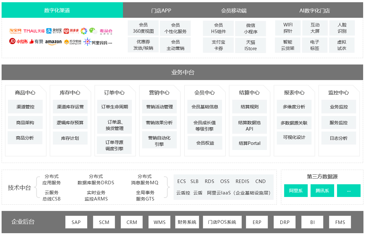The image size is (366, 237).
Task: Click the 日志分析 box
Action: point(339,138)
